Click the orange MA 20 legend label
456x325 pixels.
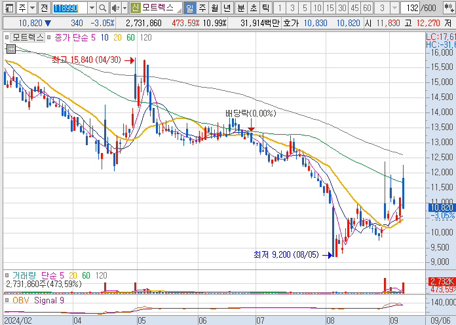click(117, 37)
